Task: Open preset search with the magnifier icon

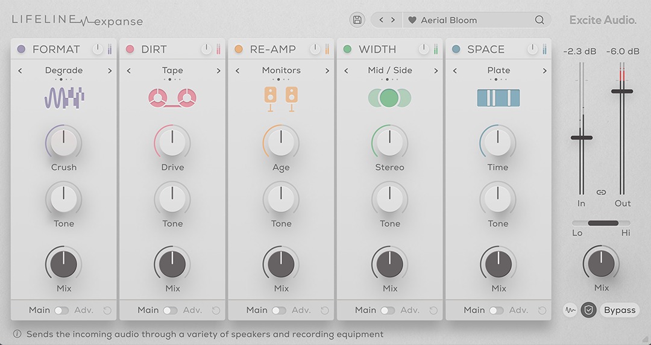Action: click(539, 20)
